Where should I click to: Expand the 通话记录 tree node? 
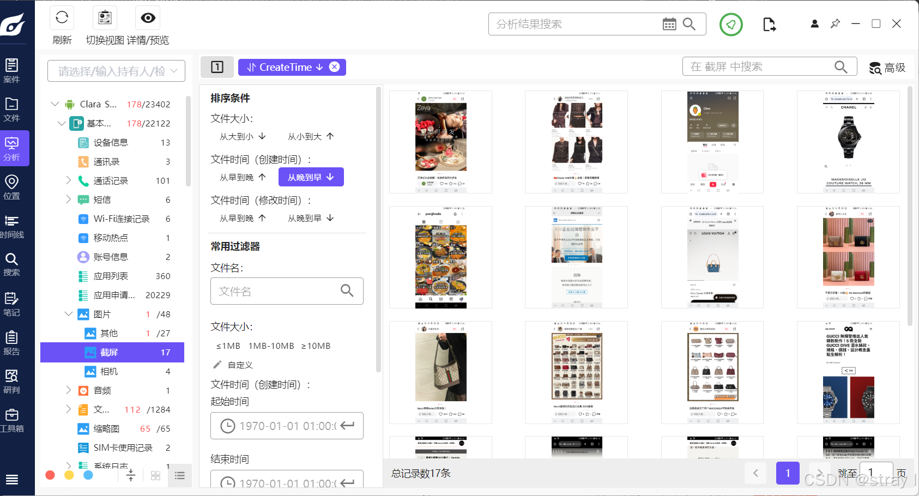68,180
